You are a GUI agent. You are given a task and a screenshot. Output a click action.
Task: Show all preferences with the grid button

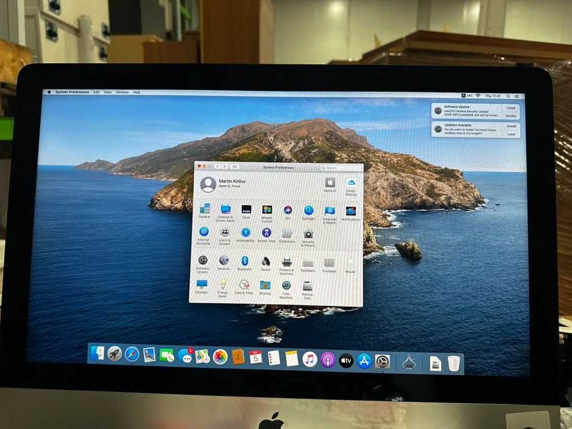[x=235, y=167]
